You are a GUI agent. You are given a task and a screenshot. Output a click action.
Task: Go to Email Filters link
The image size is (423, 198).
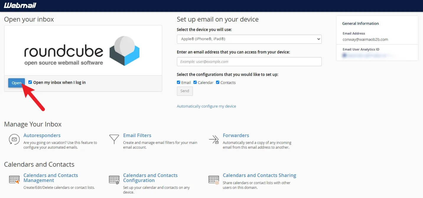(x=137, y=135)
